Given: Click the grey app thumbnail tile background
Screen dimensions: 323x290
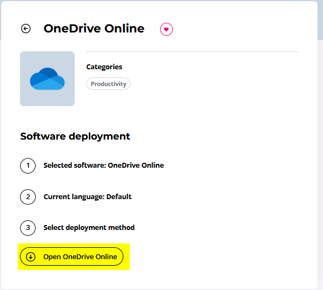Looking at the screenshot, I should (x=48, y=99).
